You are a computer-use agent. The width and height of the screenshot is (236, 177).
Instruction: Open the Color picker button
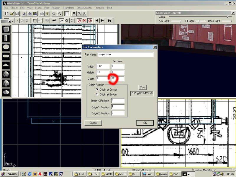pos(143,87)
